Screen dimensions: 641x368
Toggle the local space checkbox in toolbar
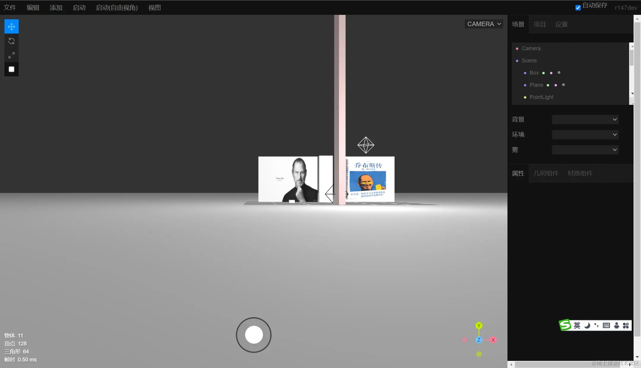point(12,69)
